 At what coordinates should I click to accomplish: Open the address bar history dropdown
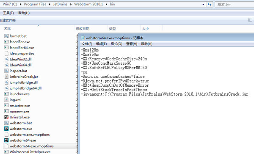pyautogui.click(x=203, y=4)
